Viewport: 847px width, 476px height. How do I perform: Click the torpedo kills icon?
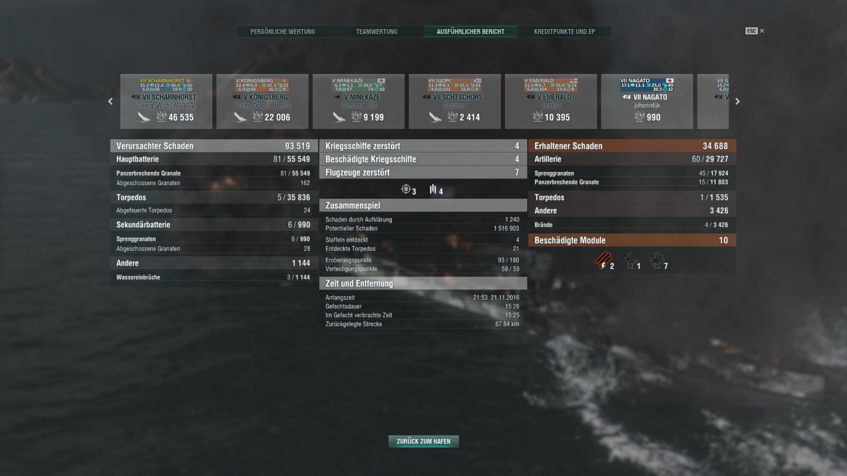(x=433, y=189)
